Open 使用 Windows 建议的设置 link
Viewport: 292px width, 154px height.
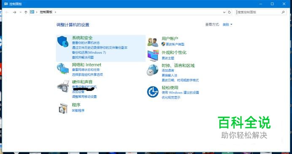[x=180, y=92]
